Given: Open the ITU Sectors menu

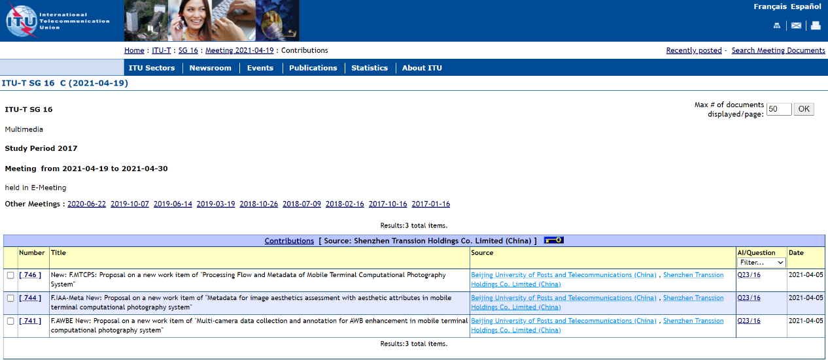Looking at the screenshot, I should tap(152, 68).
